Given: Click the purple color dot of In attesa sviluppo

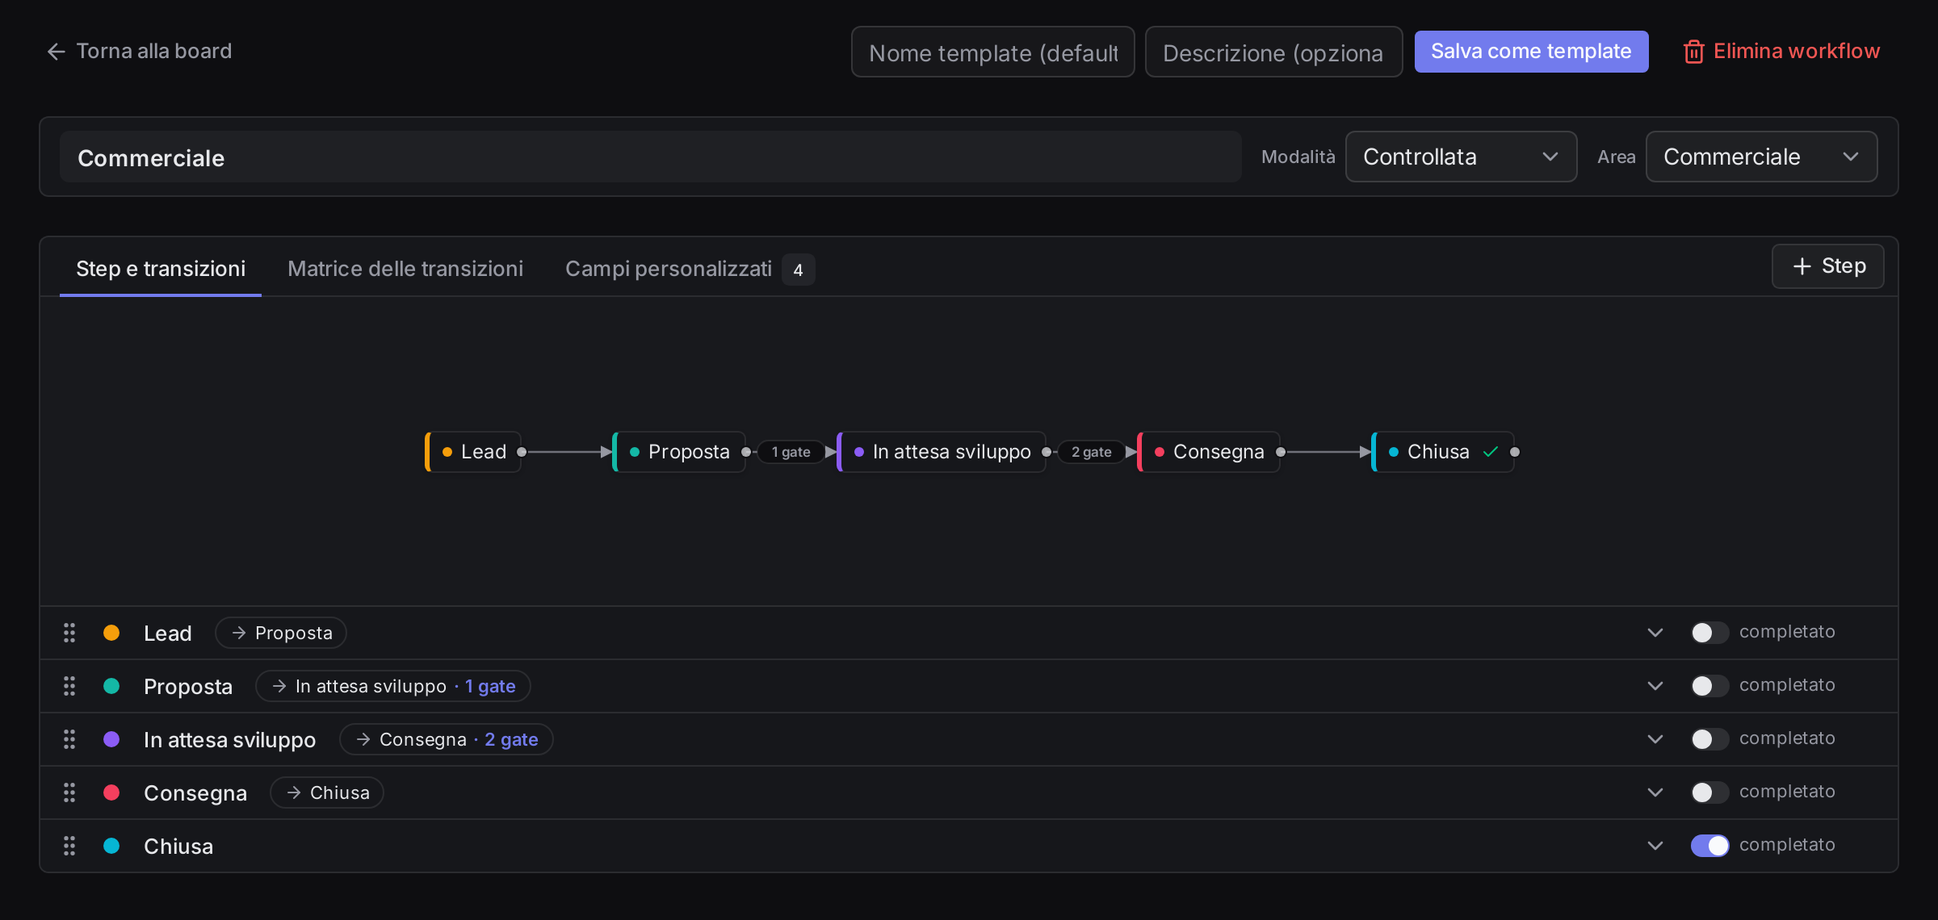Looking at the screenshot, I should tap(111, 739).
